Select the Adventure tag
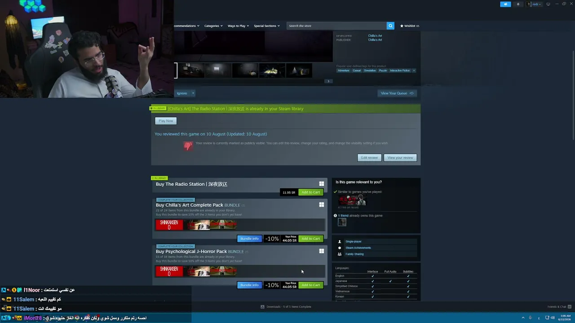575x323 pixels. (x=344, y=70)
